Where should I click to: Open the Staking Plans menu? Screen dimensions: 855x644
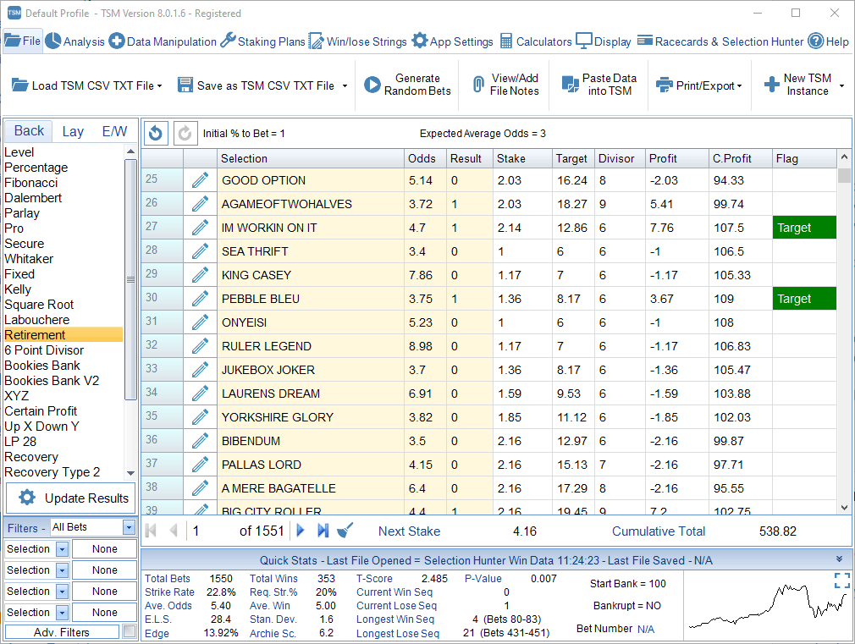[262, 41]
